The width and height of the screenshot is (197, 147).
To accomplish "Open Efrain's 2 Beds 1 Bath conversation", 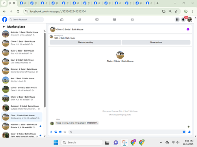I will 22,99.
